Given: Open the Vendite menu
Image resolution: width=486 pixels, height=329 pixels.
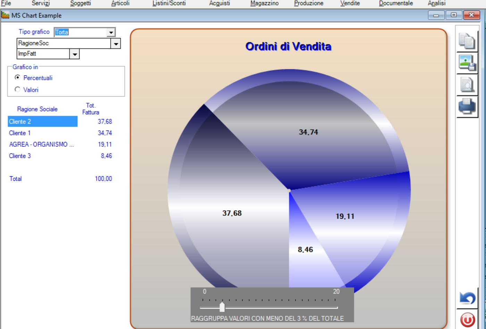Looking at the screenshot, I should click(350, 3).
